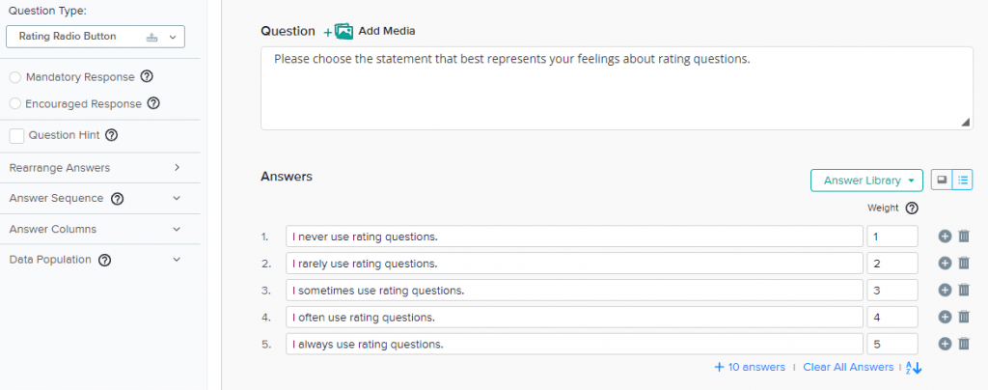
Task: Open help icon next to Question Hint
Action: pos(112,135)
